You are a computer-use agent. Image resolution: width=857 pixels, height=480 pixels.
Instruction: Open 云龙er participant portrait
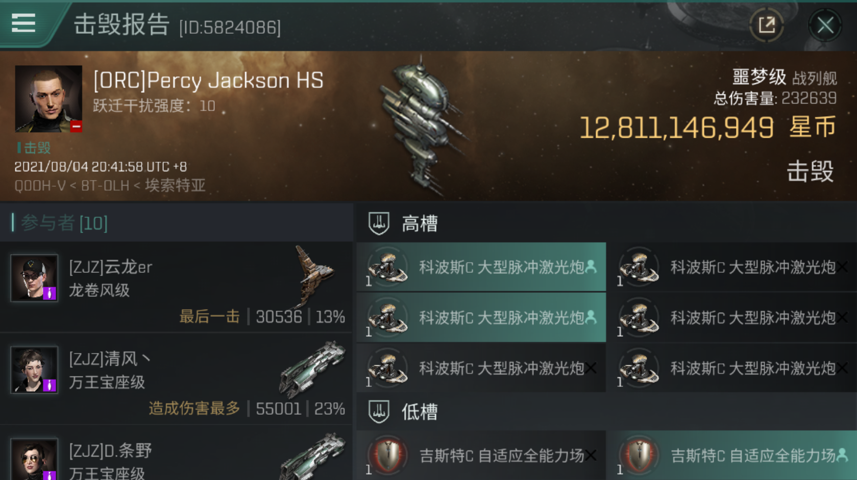[34, 278]
